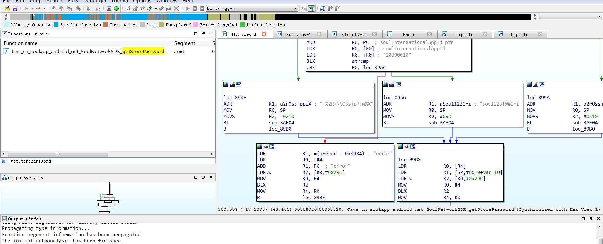Click the Jump back arrow icon

tap(26, 8)
